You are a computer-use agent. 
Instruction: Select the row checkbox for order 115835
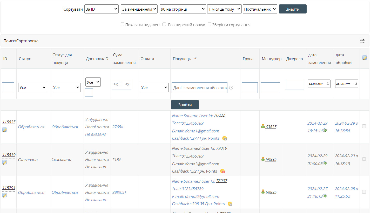[x=364, y=126]
